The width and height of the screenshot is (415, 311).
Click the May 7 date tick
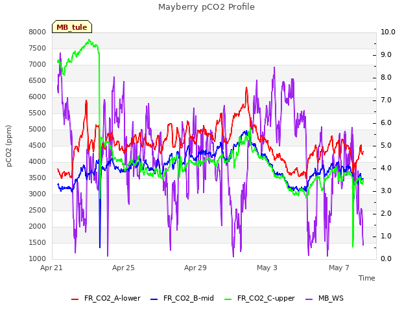(339, 268)
